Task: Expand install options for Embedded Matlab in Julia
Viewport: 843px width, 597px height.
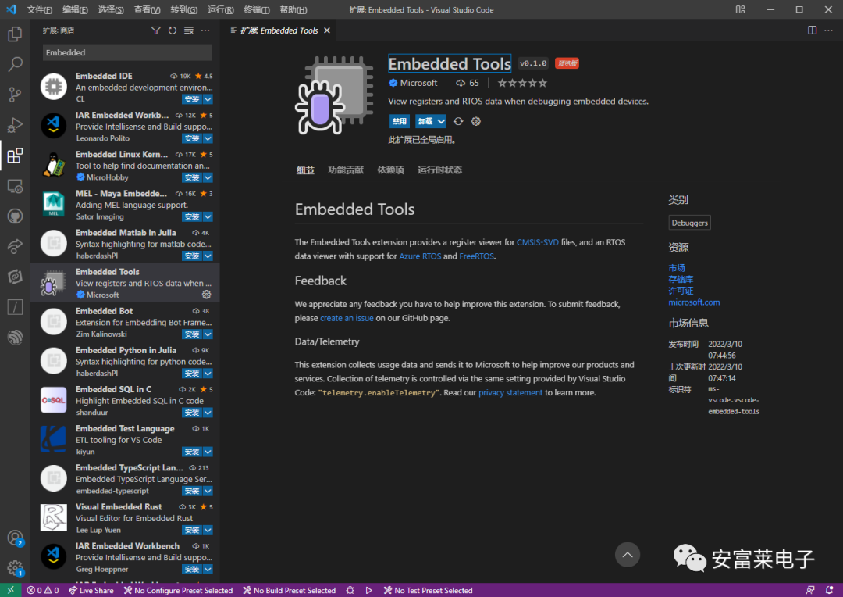Action: pos(208,256)
